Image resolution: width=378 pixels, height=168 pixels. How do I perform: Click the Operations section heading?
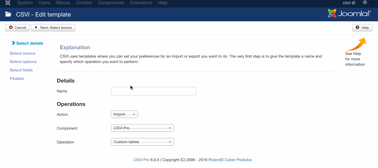click(x=71, y=104)
